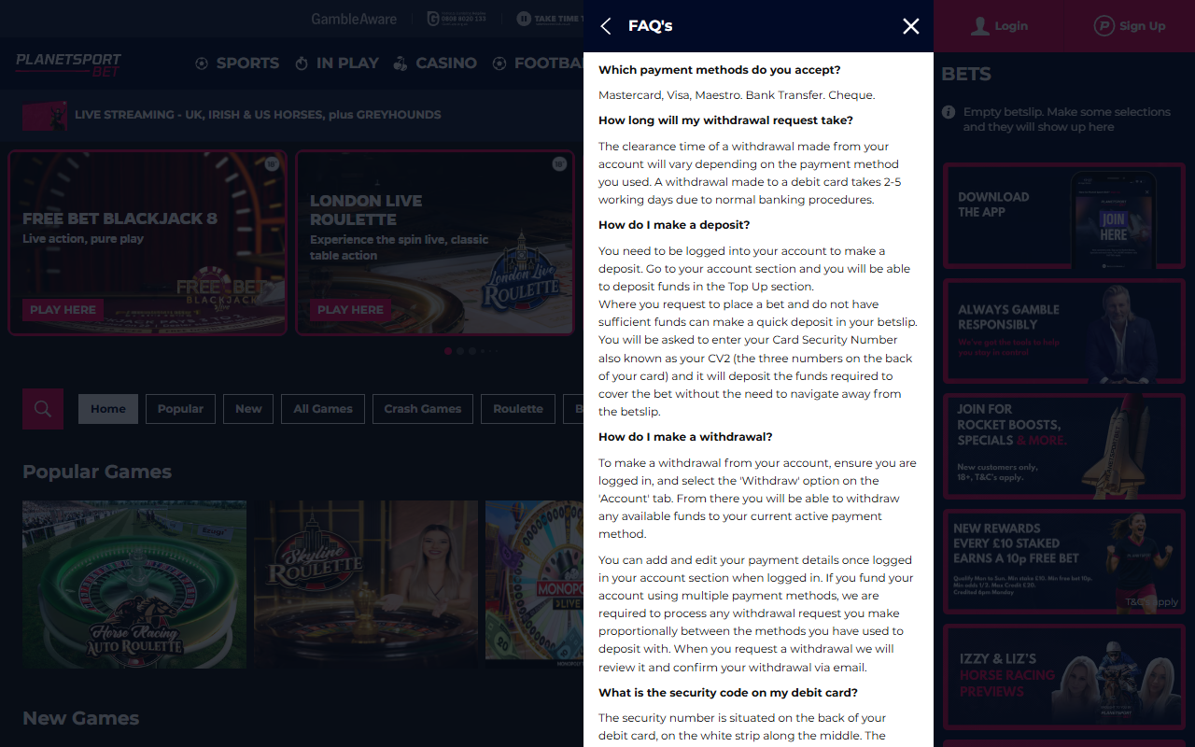
Task: Select the second carousel dot
Action: click(460, 351)
